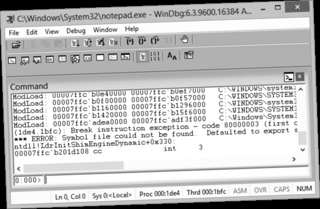
Task: Open the Call Stack window icon
Action: [x=75, y=59]
